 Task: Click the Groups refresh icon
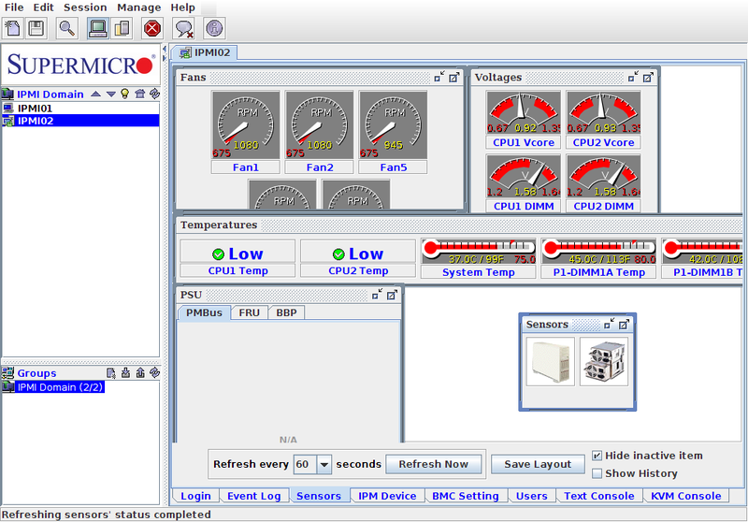click(x=154, y=372)
